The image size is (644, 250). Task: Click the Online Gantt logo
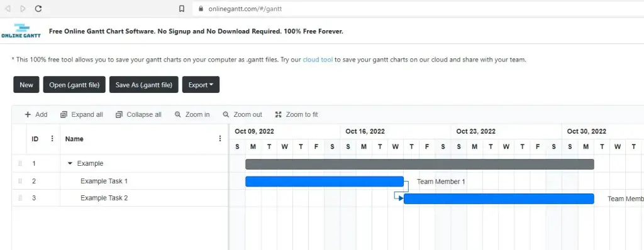tap(21, 31)
